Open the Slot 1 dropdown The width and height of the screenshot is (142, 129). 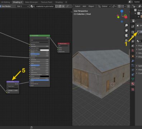click(x=23, y=6)
